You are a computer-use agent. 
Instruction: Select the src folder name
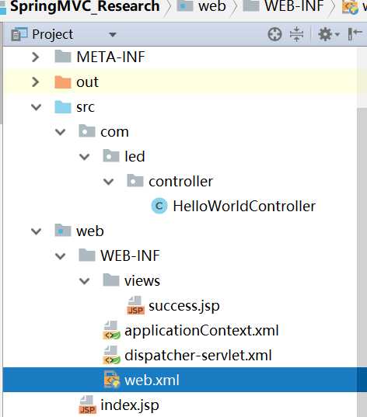[x=86, y=107]
